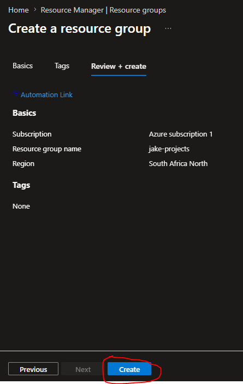
Task: Open Resource Manager | Resource groups breadcrumb
Action: (x=103, y=10)
